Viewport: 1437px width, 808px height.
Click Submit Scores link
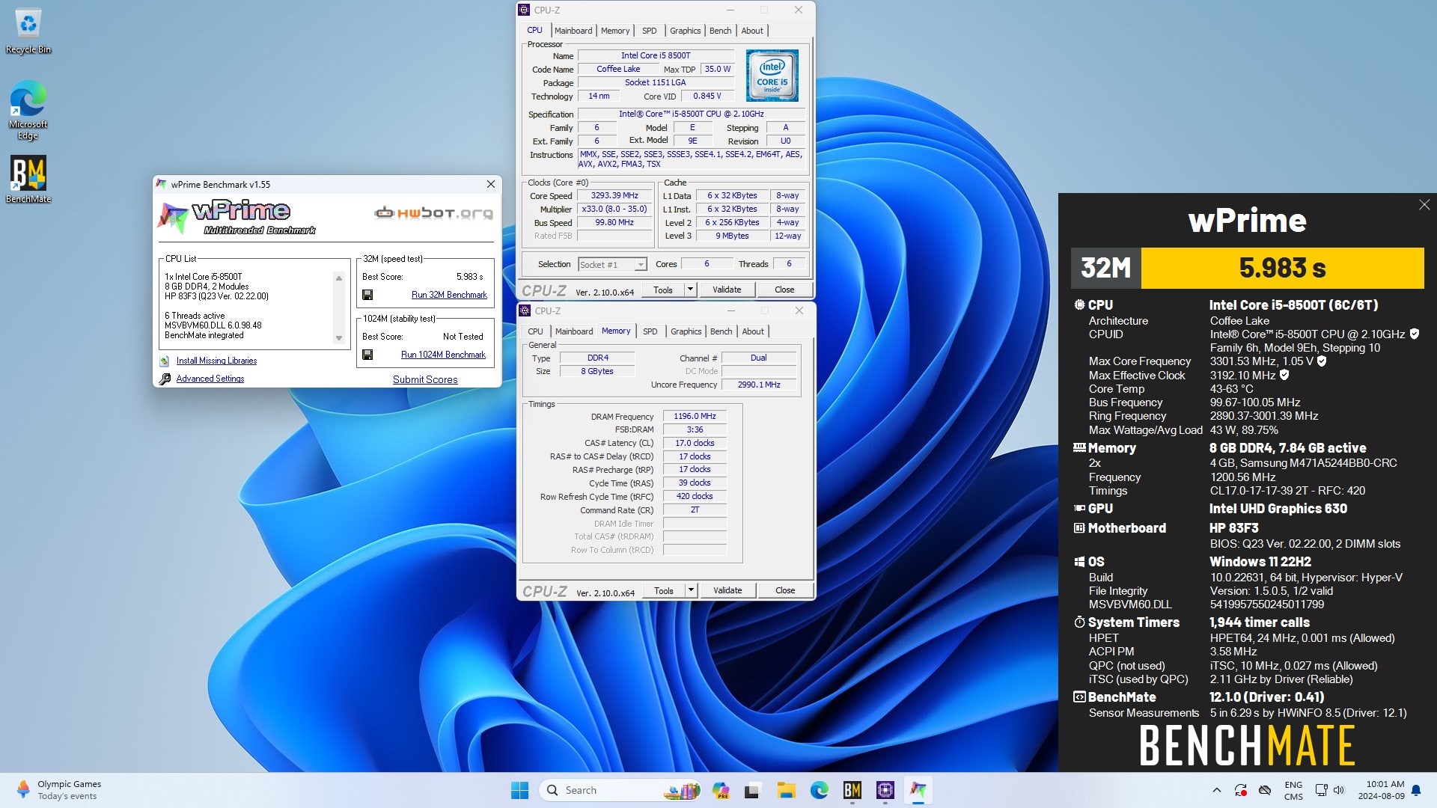(425, 379)
